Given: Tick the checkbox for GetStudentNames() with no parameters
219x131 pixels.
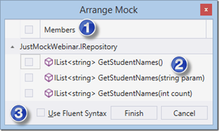Looking at the screenshot, I should click(x=29, y=62).
